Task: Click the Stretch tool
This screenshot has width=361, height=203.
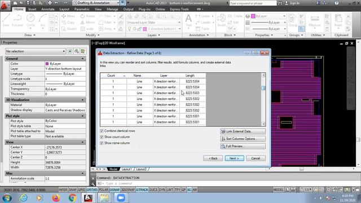Action: click(69, 29)
